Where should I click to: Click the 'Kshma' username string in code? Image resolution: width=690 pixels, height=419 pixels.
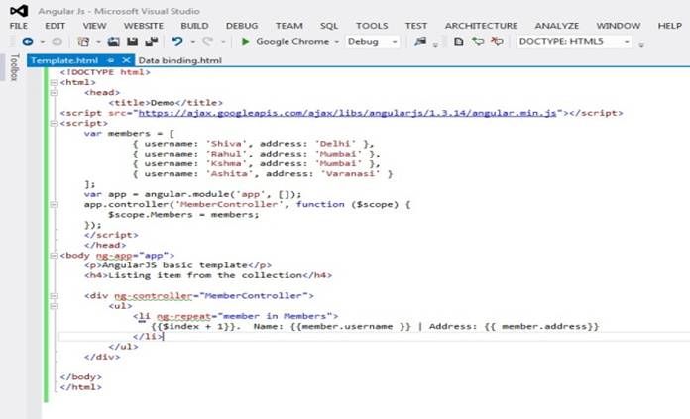[226, 163]
